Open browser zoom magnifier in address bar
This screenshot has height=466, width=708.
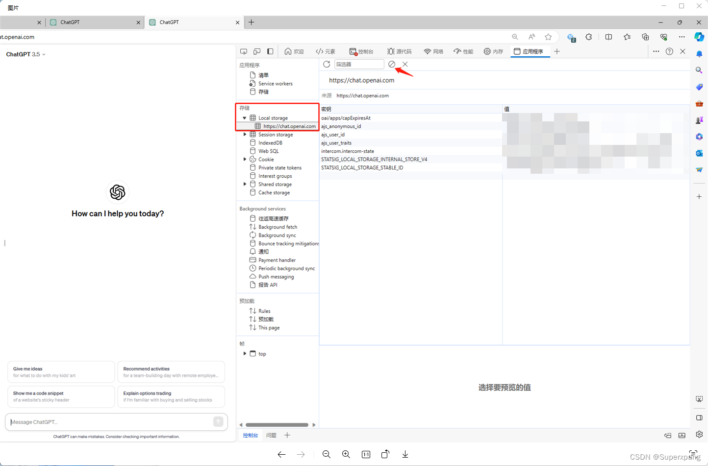515,37
